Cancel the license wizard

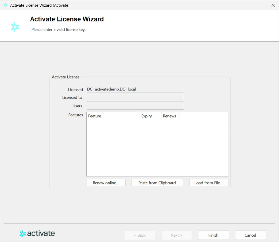[250, 235]
